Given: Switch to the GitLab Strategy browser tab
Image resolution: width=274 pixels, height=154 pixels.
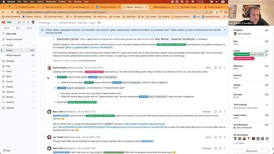Looking at the screenshot, I should point(81,7).
